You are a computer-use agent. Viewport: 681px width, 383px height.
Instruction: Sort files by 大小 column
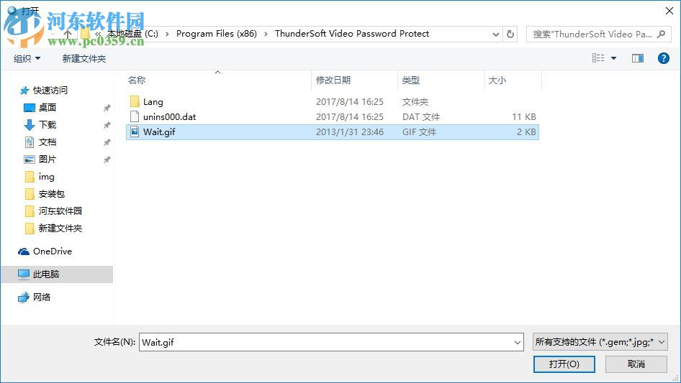click(x=497, y=80)
